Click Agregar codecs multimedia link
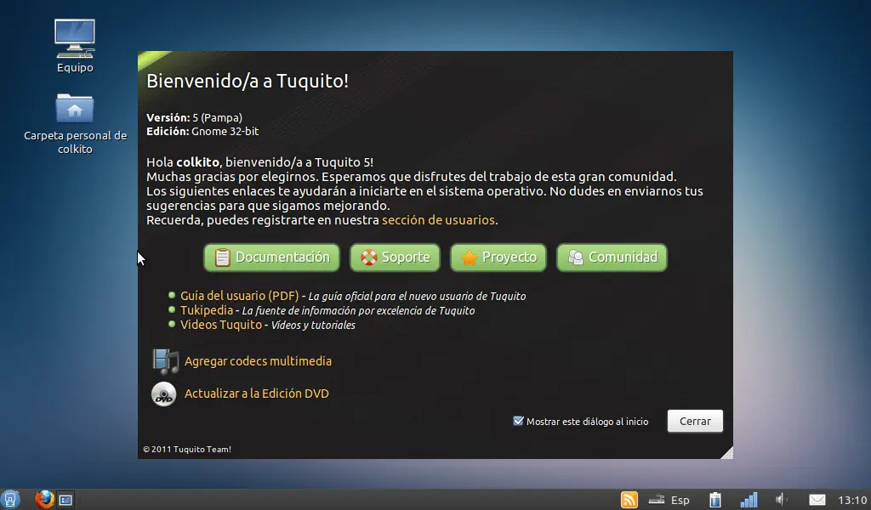Image resolution: width=871 pixels, height=510 pixels. [258, 361]
